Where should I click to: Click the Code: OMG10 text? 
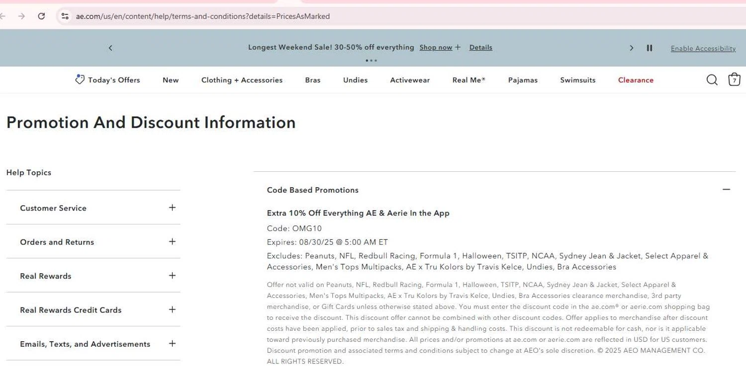294,228
